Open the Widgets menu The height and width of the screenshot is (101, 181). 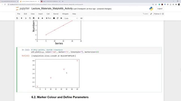point(65,14)
